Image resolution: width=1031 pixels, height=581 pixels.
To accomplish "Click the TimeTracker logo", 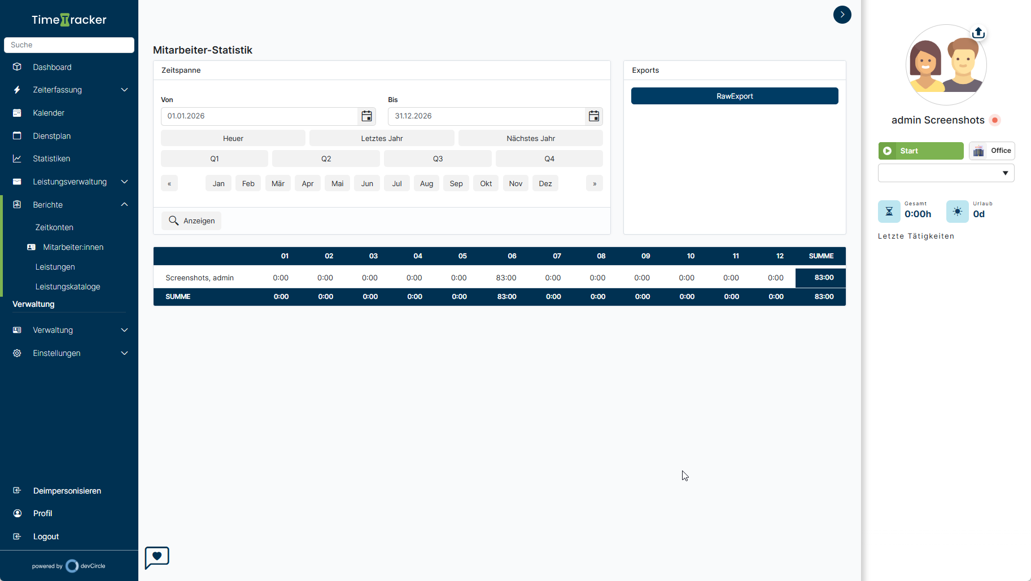I will click(69, 20).
